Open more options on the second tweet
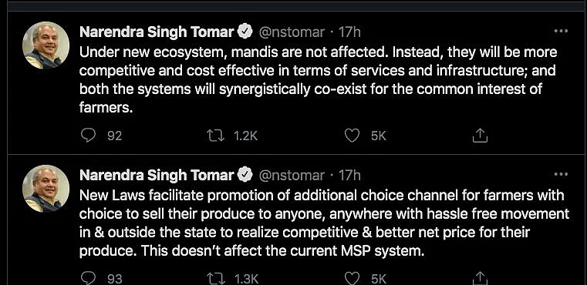Viewport: 587px width, 285px height. tap(561, 174)
